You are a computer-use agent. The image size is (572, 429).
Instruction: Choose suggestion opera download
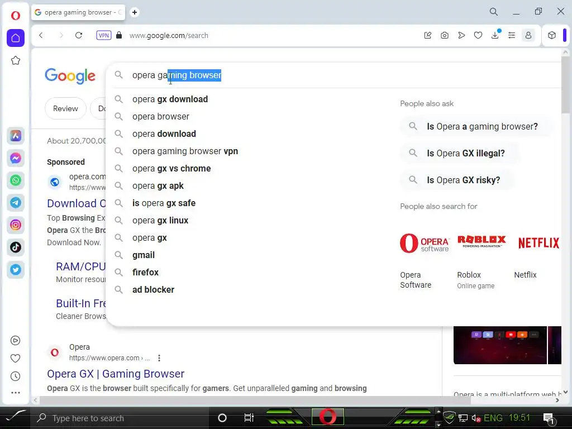tap(164, 134)
